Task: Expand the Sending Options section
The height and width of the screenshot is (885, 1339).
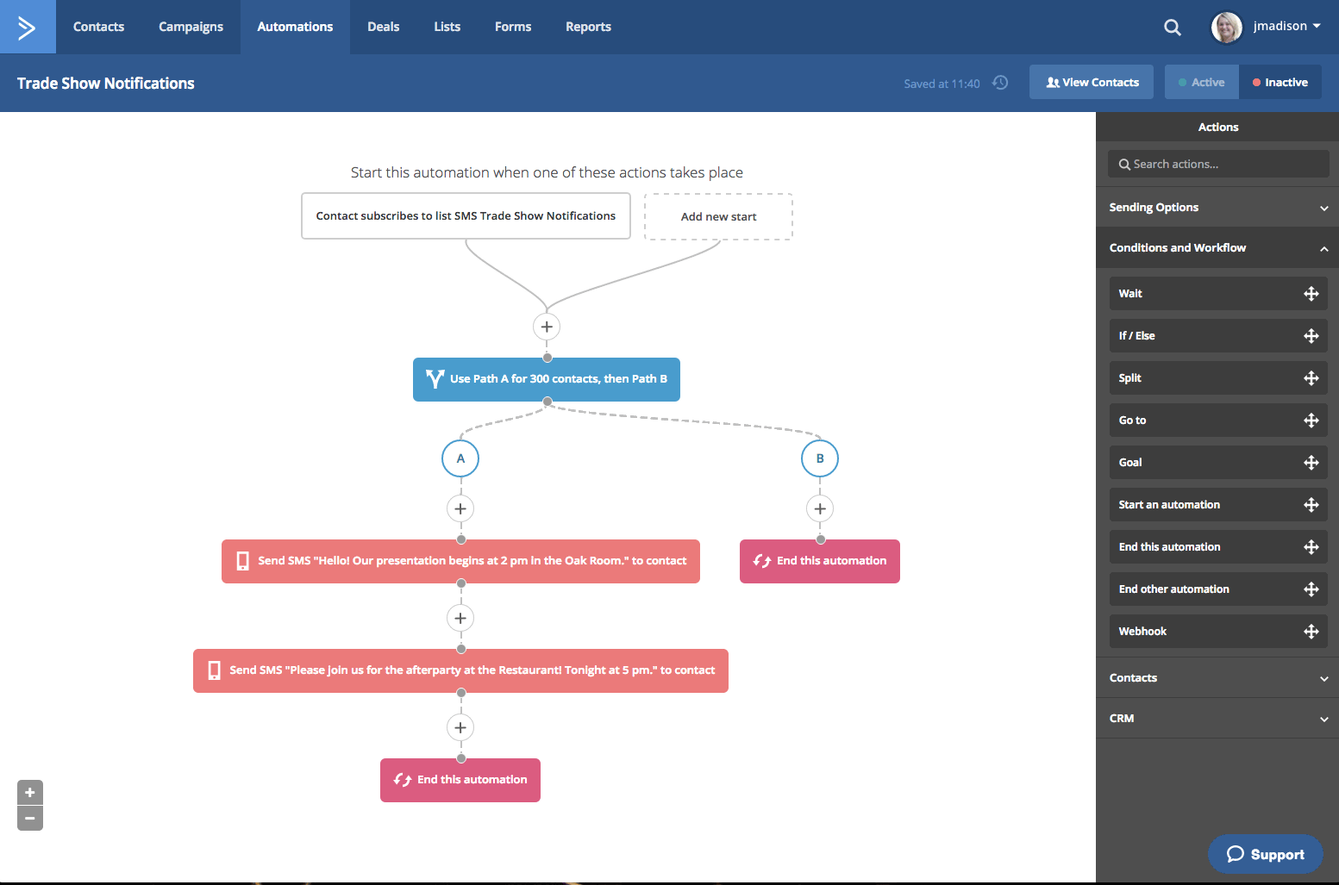Action: (1217, 208)
